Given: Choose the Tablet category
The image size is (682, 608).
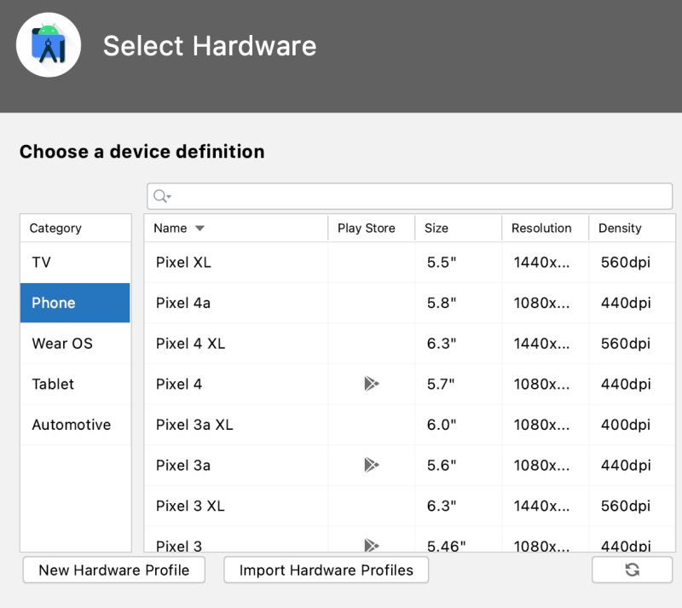Looking at the screenshot, I should click(74, 384).
